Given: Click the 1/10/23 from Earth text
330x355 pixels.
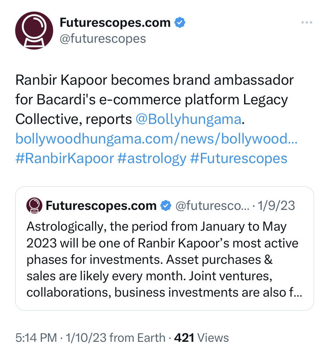Looking at the screenshot, I should (115, 337).
